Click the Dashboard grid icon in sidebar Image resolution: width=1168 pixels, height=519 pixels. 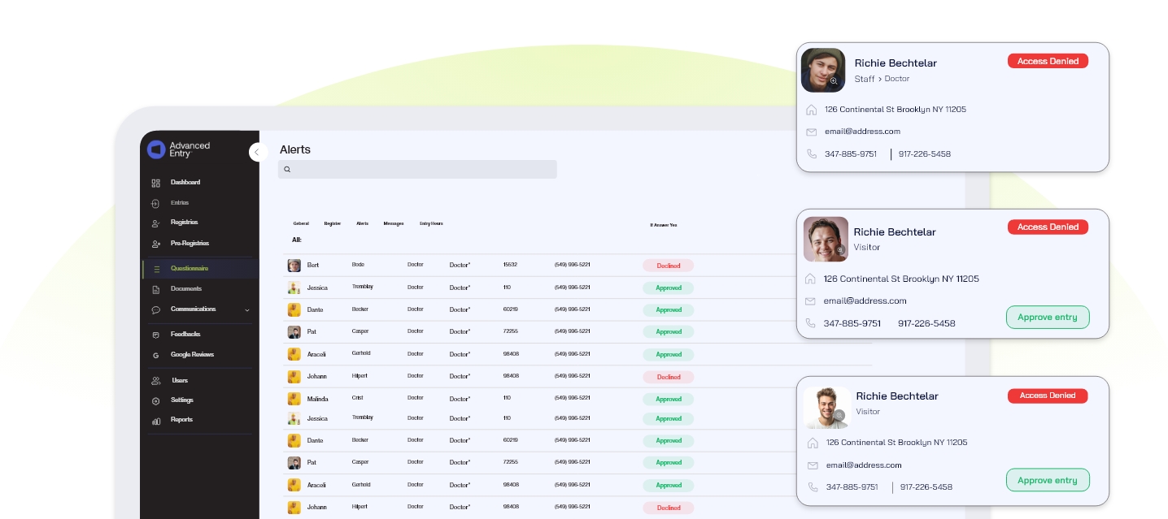point(156,183)
